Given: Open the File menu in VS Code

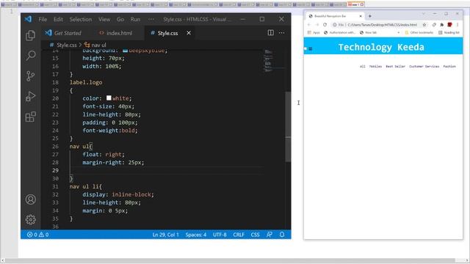Looking at the screenshot, I should click(43, 19).
